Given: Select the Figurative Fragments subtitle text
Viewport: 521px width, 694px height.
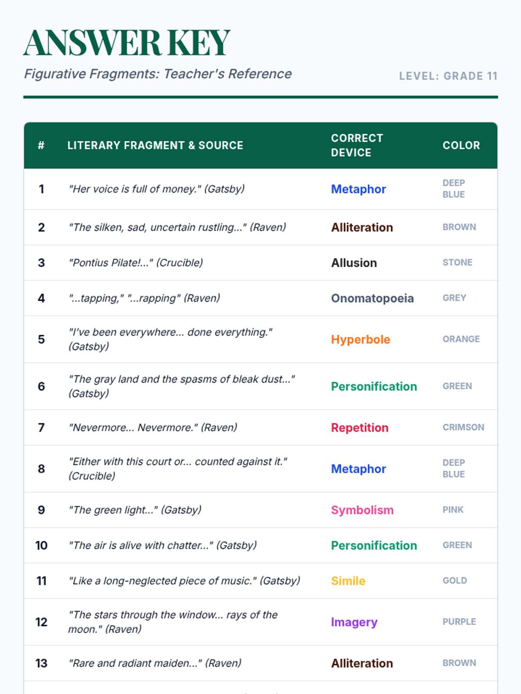Looking at the screenshot, I should [158, 74].
